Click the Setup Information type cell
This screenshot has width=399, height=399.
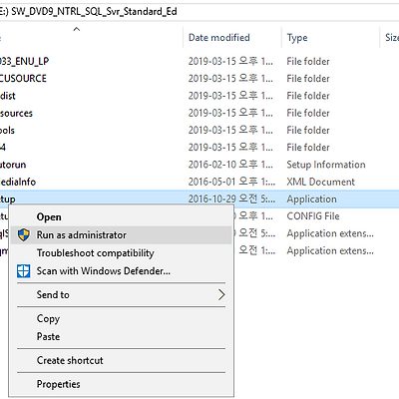point(326,165)
